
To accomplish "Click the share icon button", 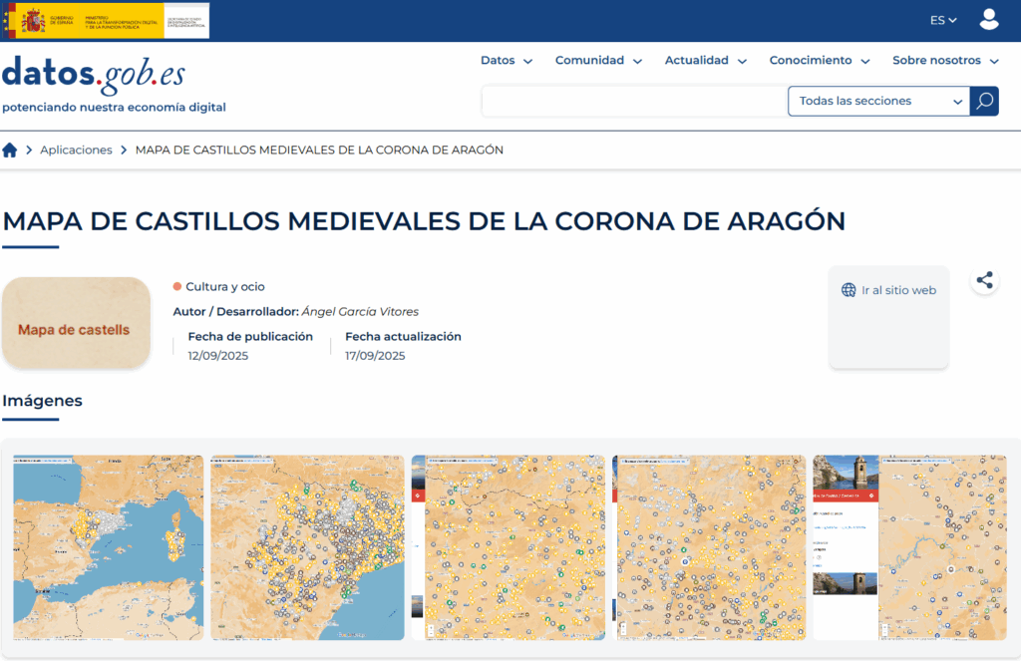I will pyautogui.click(x=984, y=281).
